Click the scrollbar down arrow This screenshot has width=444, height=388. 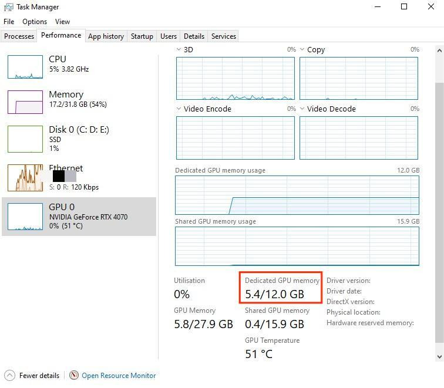point(439,356)
